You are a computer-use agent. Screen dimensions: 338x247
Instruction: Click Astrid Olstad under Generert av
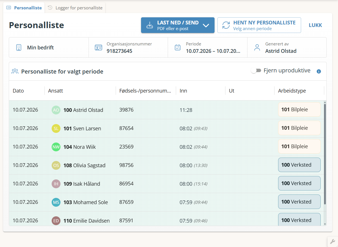click(281, 51)
